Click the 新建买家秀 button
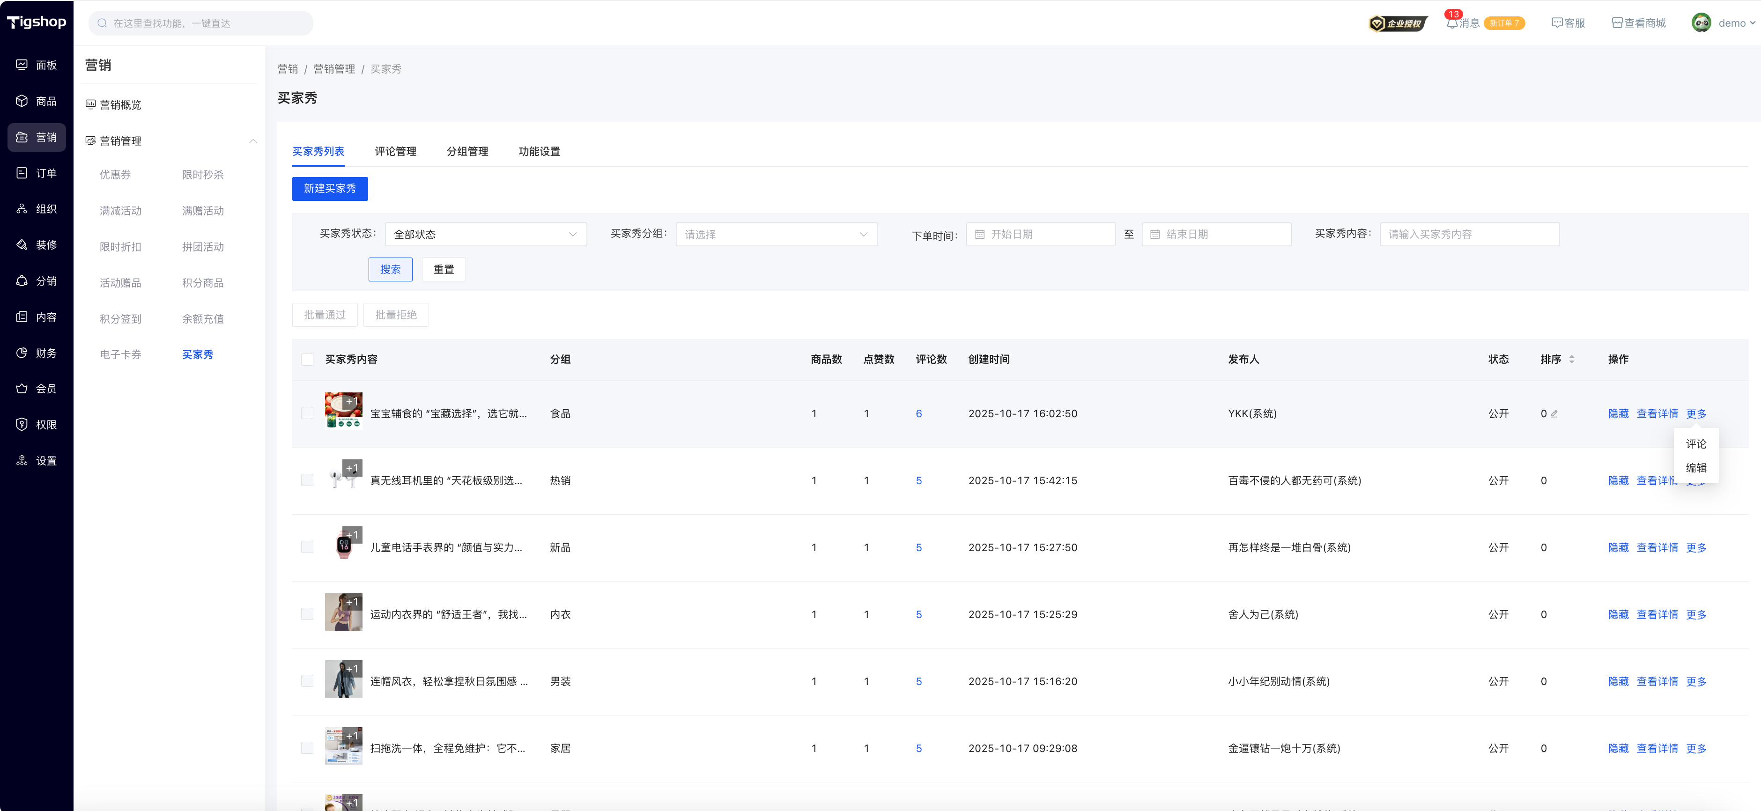Viewport: 1761px width, 811px height. coord(330,189)
